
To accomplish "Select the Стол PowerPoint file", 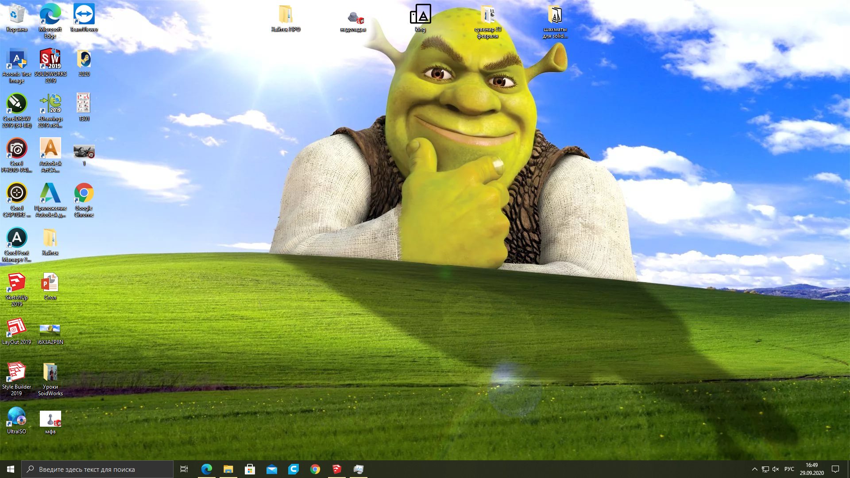I will click(x=50, y=286).
